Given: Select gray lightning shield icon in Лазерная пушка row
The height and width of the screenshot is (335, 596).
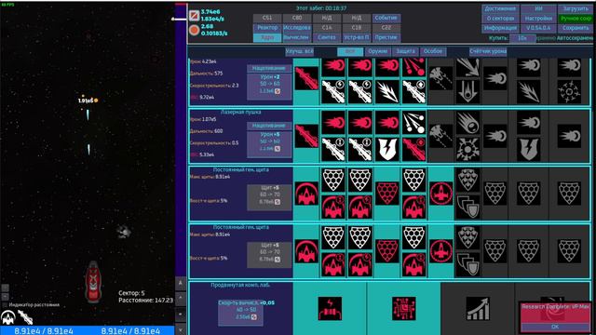Looking at the screenshot, I should click(529, 149).
